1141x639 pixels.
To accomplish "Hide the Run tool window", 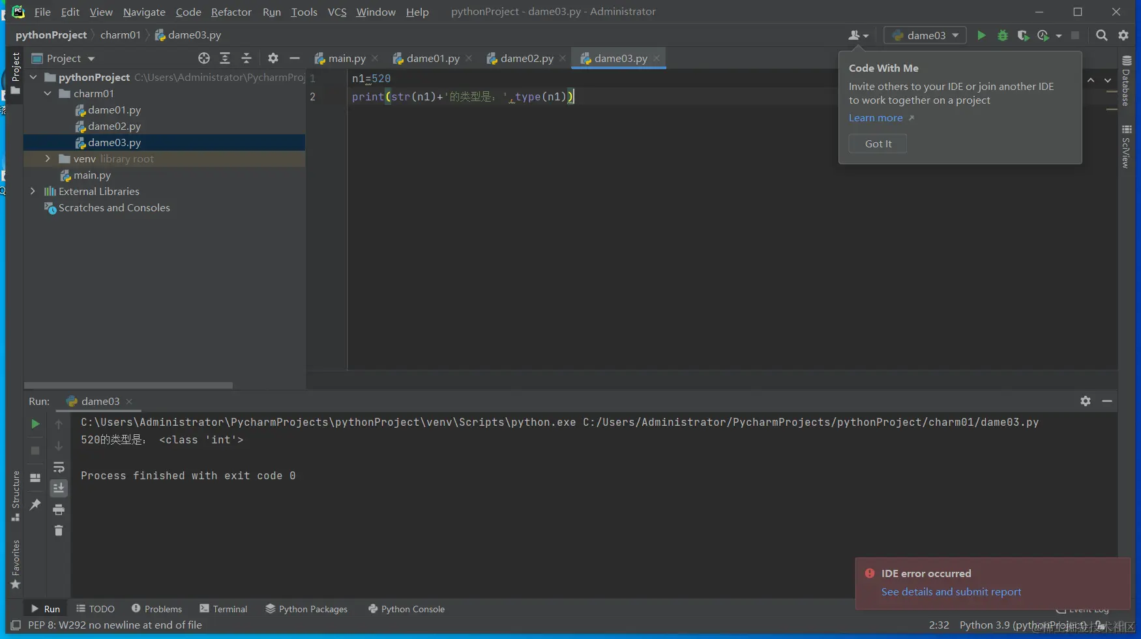I will tap(1107, 401).
